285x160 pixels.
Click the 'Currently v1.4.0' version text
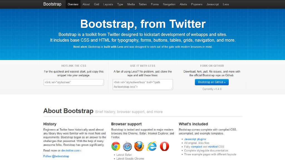point(212,89)
